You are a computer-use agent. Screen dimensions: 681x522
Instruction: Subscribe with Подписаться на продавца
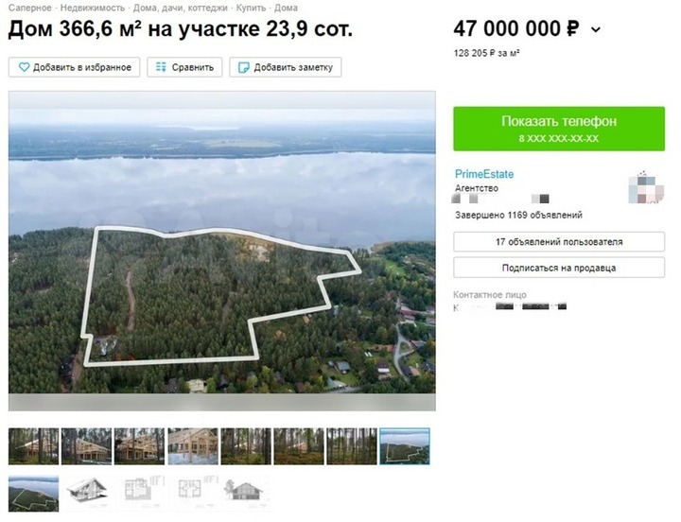coord(559,268)
